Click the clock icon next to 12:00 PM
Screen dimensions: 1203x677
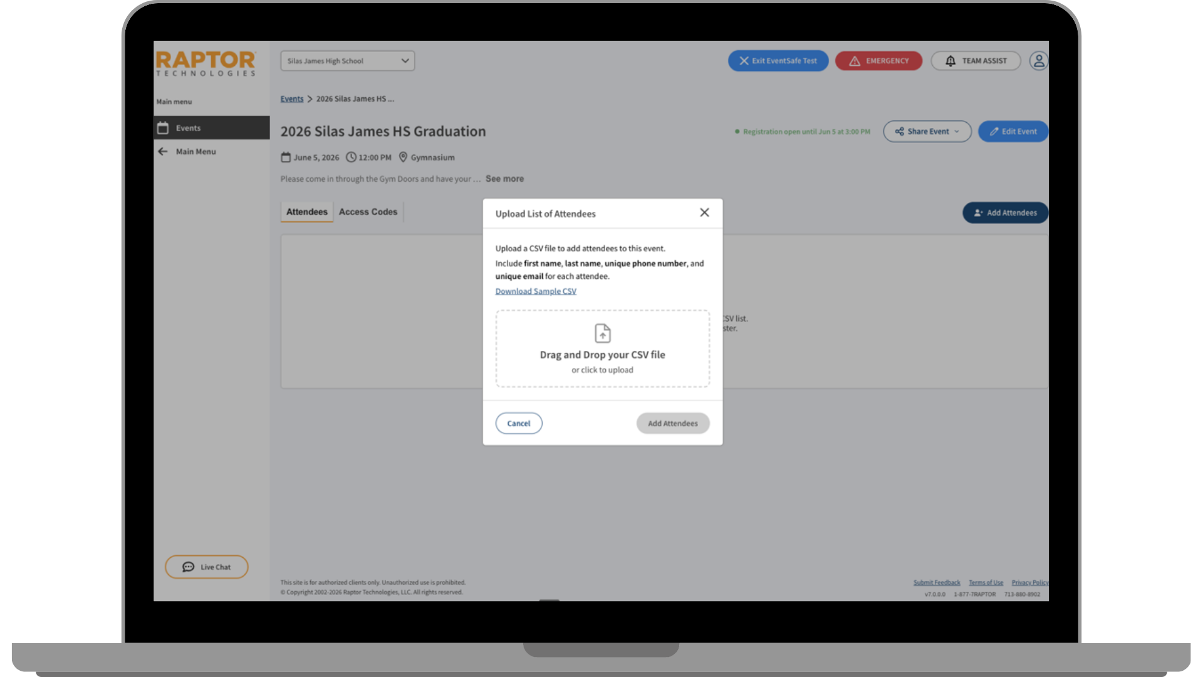(352, 157)
